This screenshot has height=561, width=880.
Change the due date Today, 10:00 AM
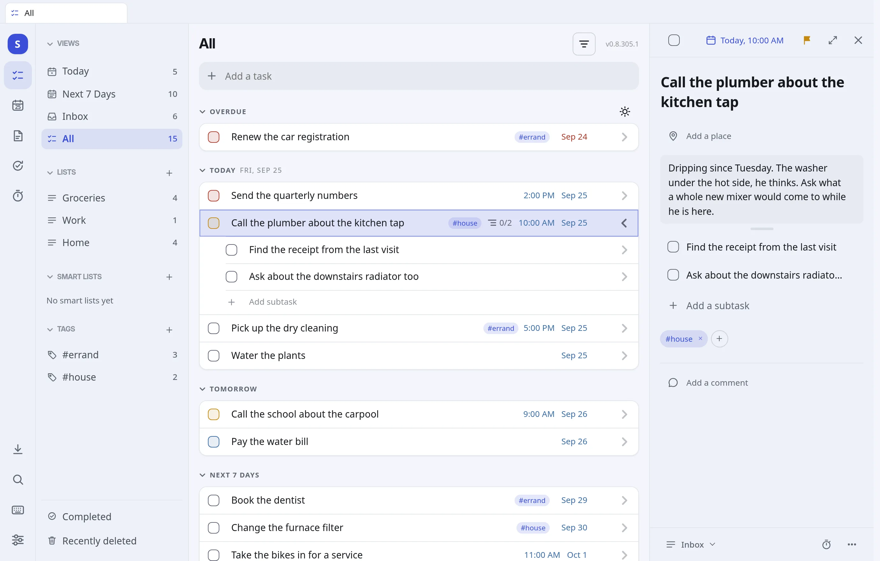coord(745,40)
